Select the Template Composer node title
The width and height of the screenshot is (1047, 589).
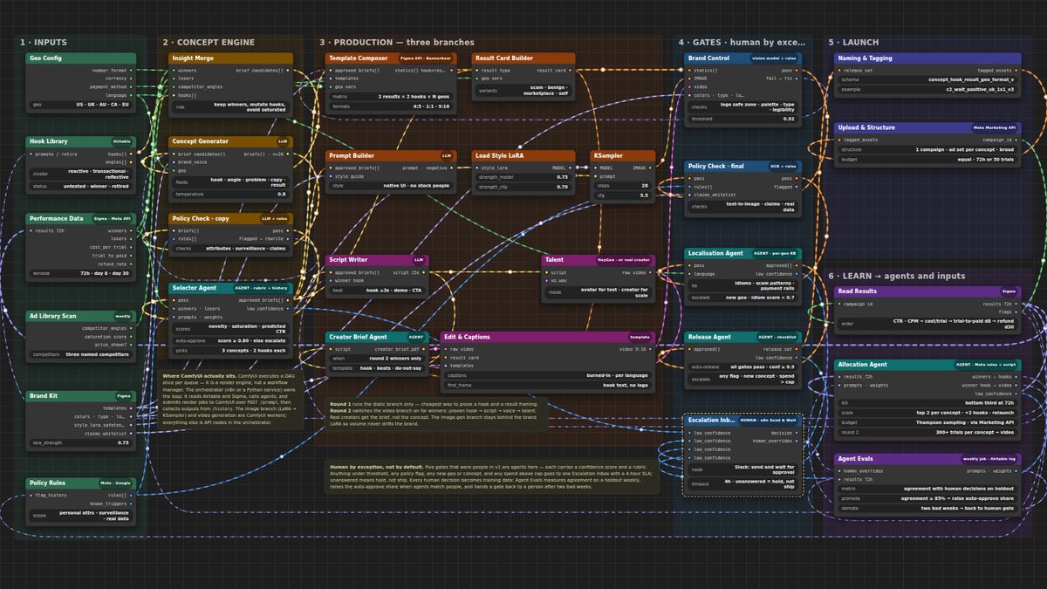(x=359, y=58)
